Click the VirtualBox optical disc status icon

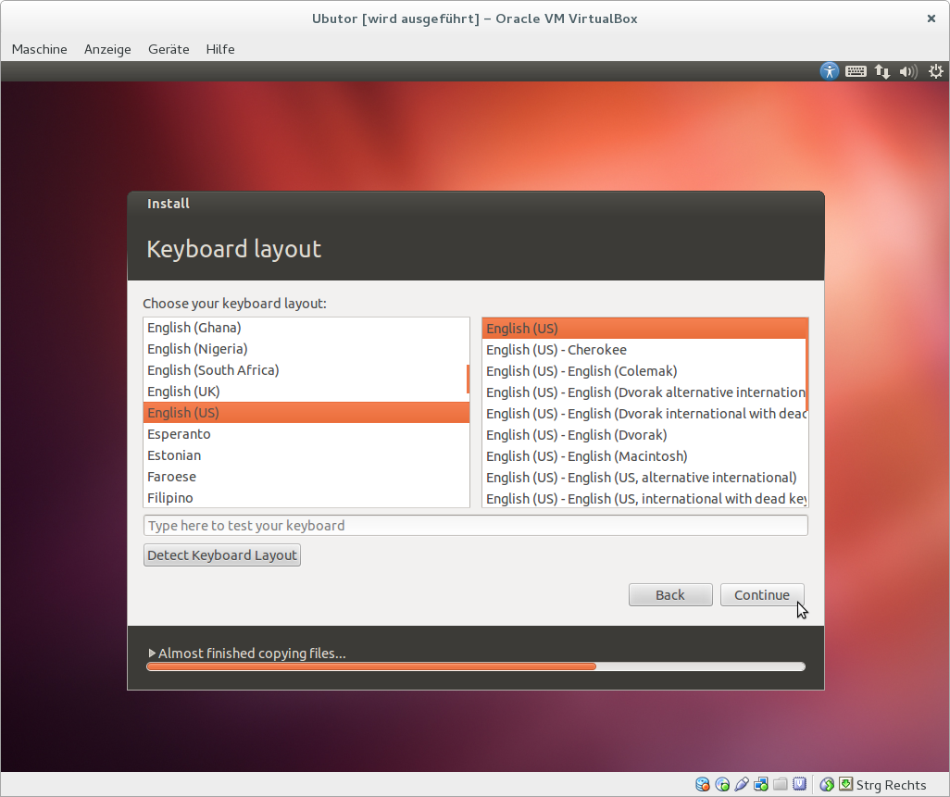pos(722,785)
